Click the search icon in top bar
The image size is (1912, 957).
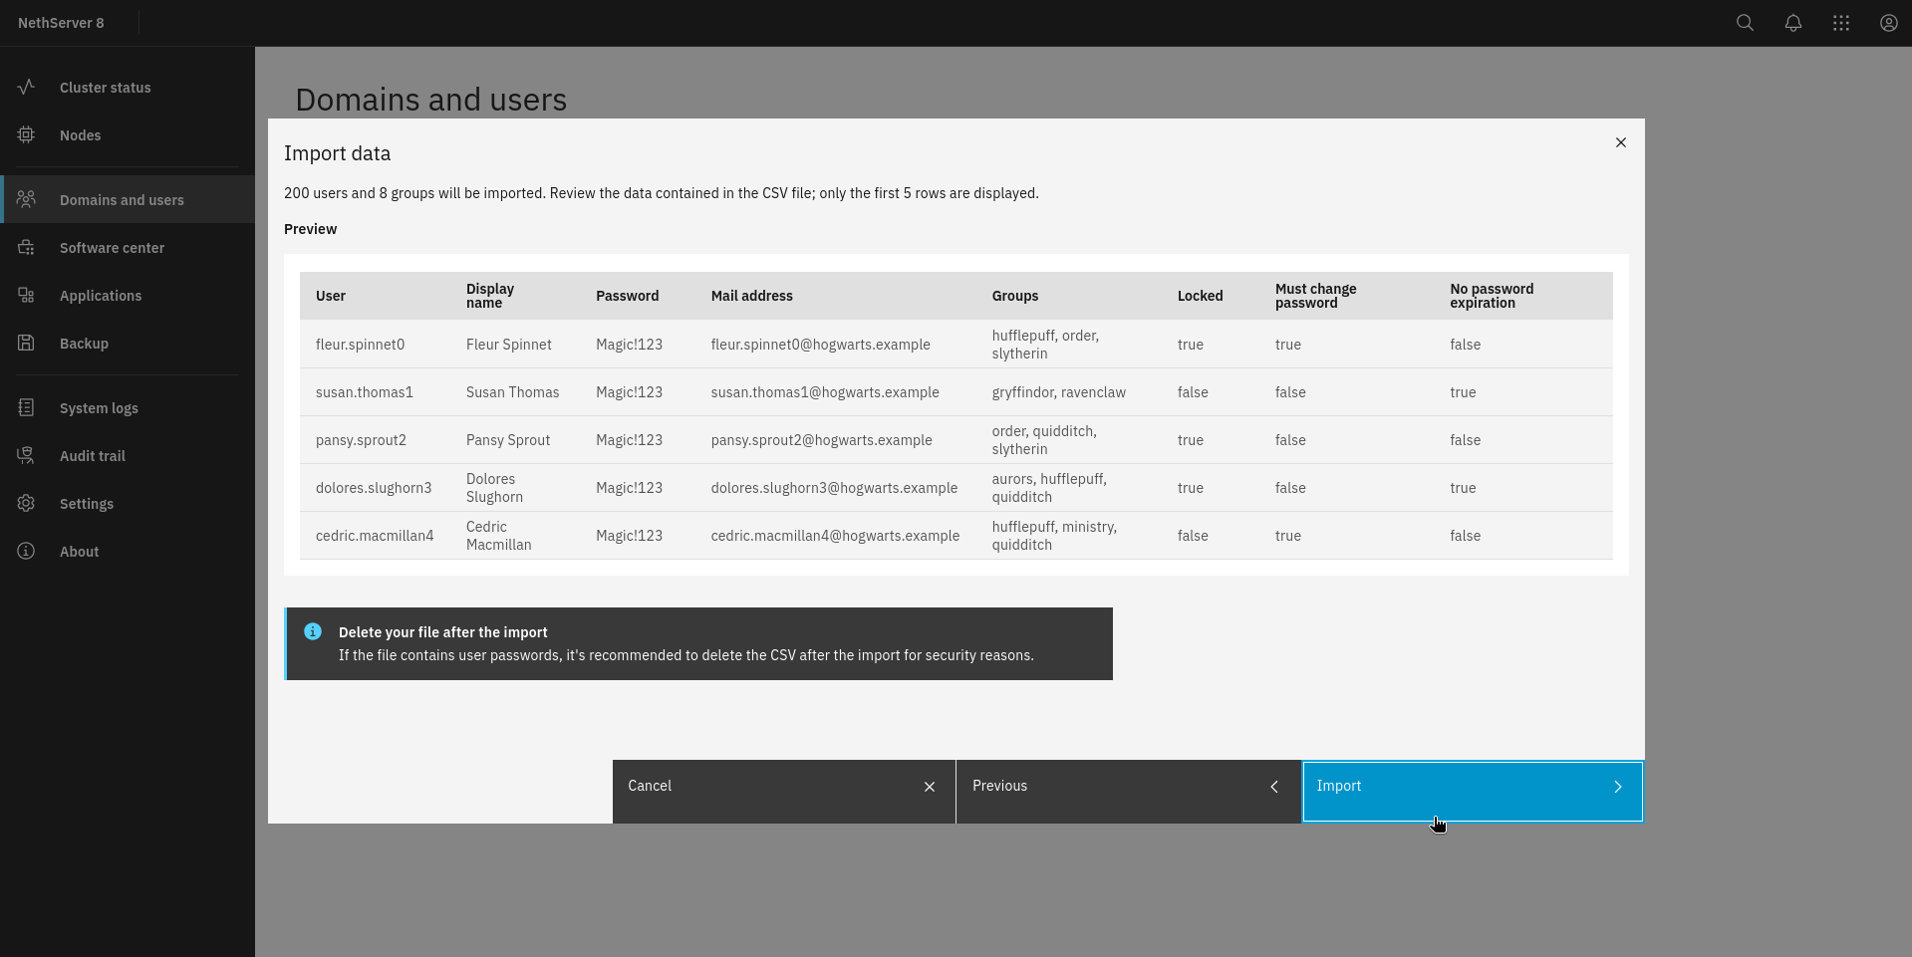(1745, 23)
